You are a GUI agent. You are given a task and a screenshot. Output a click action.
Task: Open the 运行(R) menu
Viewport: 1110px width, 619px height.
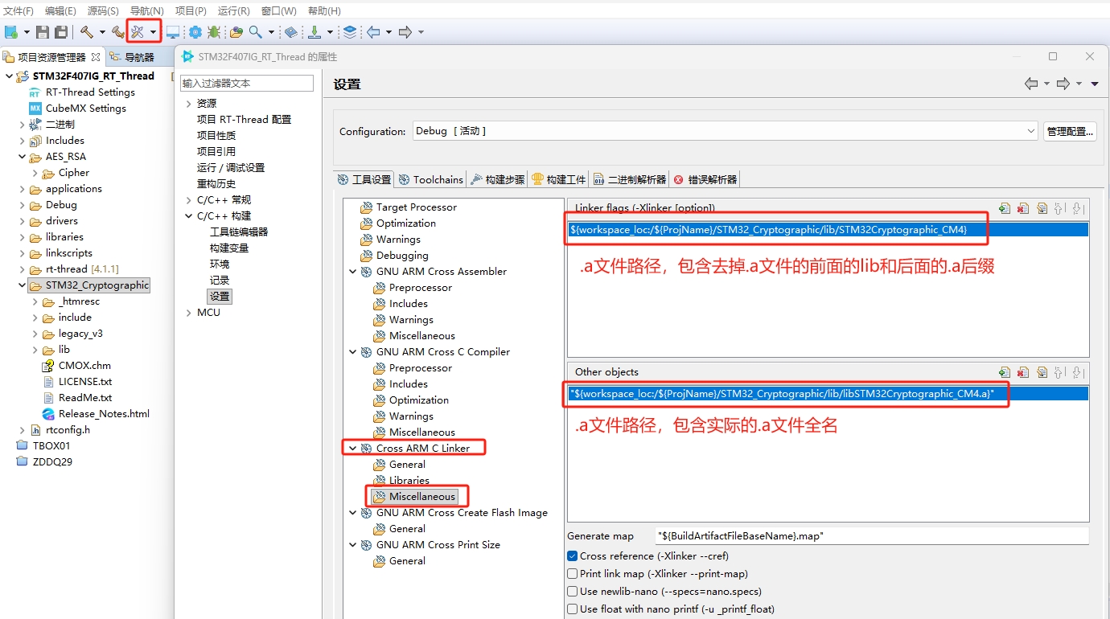click(x=233, y=11)
